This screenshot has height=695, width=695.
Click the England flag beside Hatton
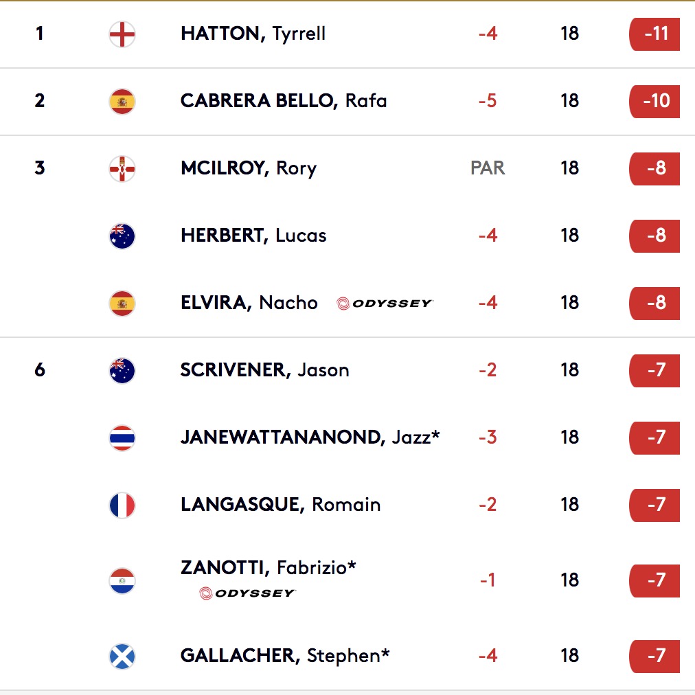122,34
